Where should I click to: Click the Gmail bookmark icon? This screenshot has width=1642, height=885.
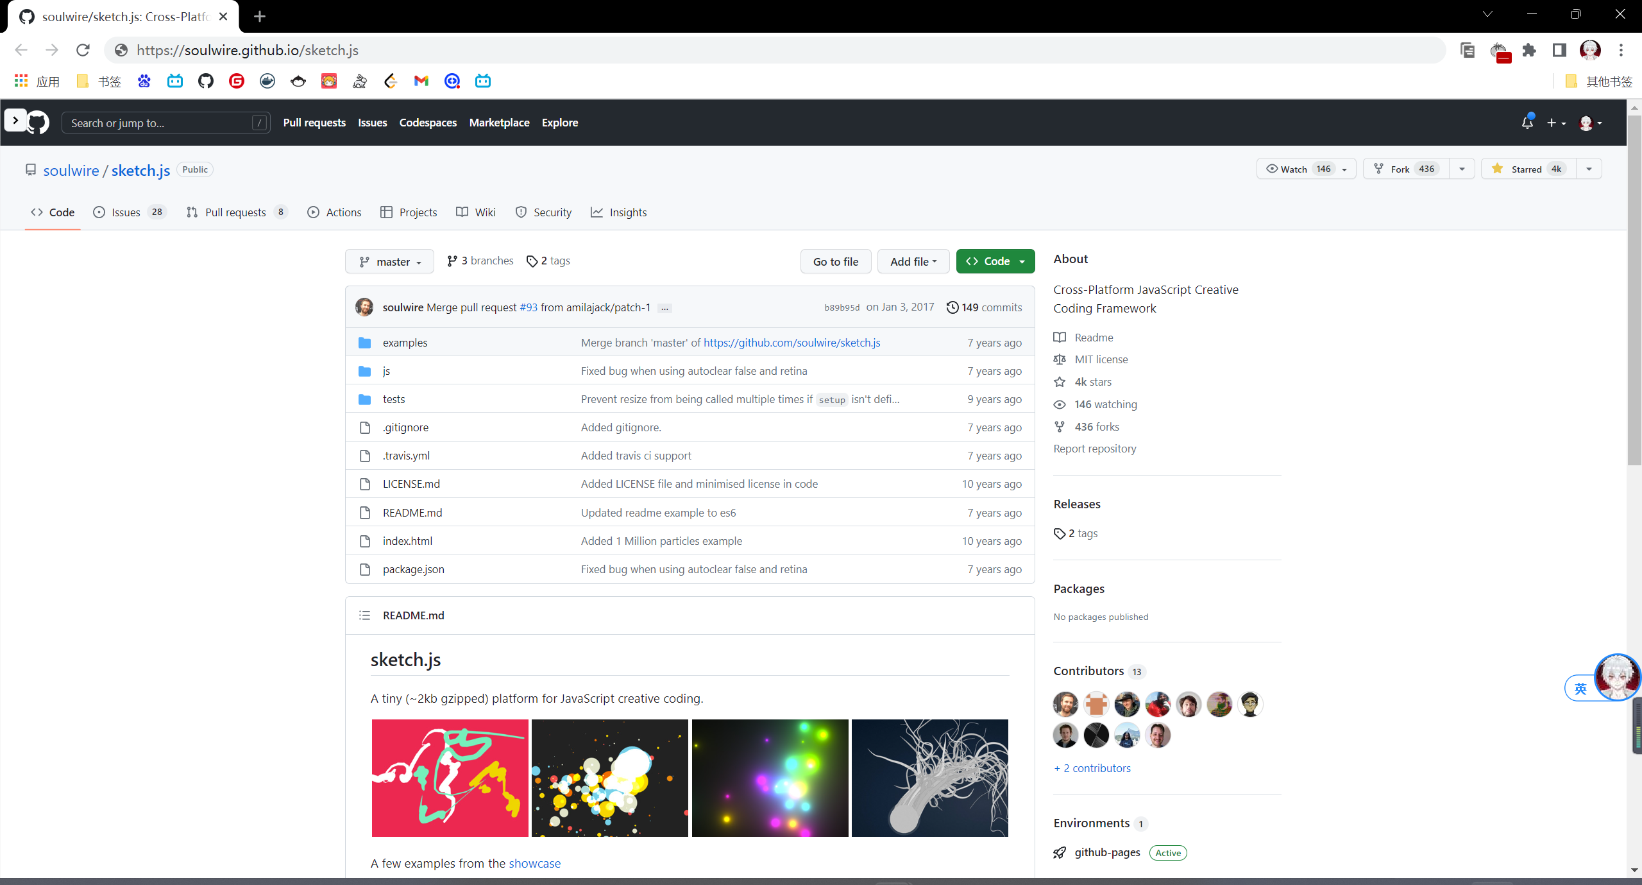(x=421, y=81)
